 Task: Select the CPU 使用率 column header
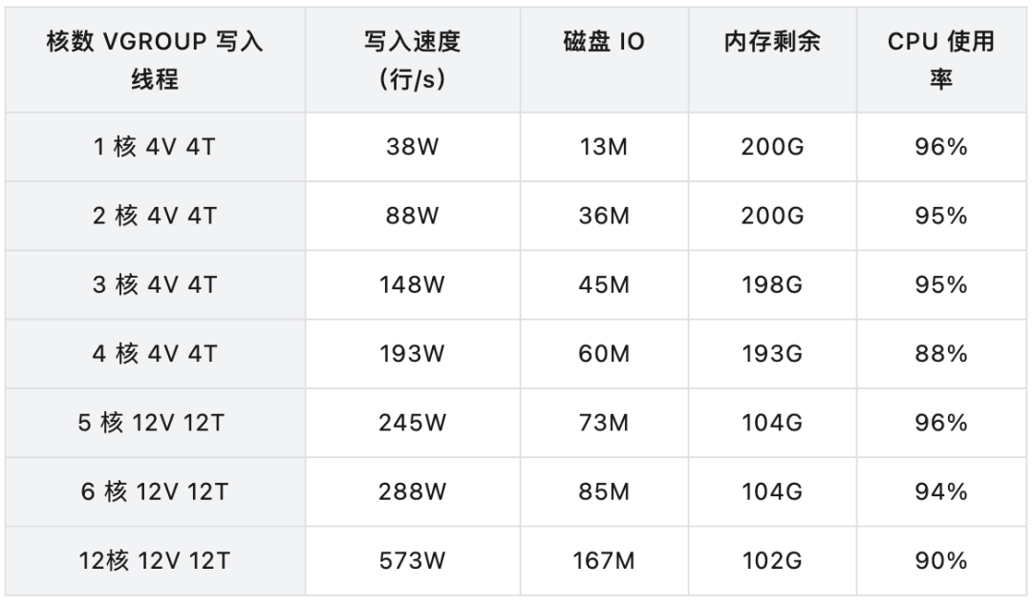pyautogui.click(x=940, y=60)
